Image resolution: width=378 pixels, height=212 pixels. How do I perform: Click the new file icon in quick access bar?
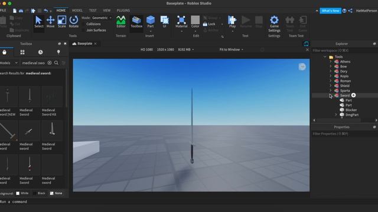(x=15, y=11)
